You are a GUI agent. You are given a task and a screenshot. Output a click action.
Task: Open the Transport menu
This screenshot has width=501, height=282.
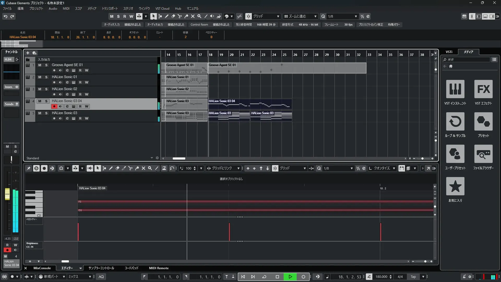click(110, 9)
